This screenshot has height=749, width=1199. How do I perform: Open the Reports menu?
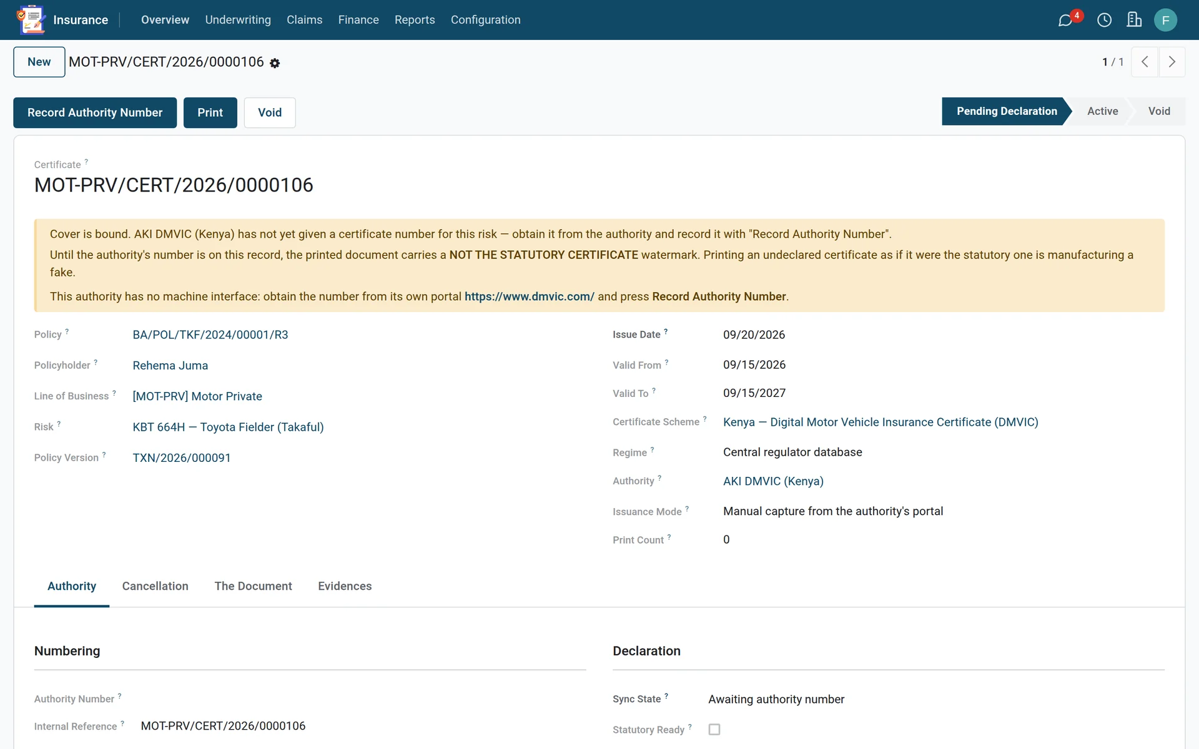415,20
